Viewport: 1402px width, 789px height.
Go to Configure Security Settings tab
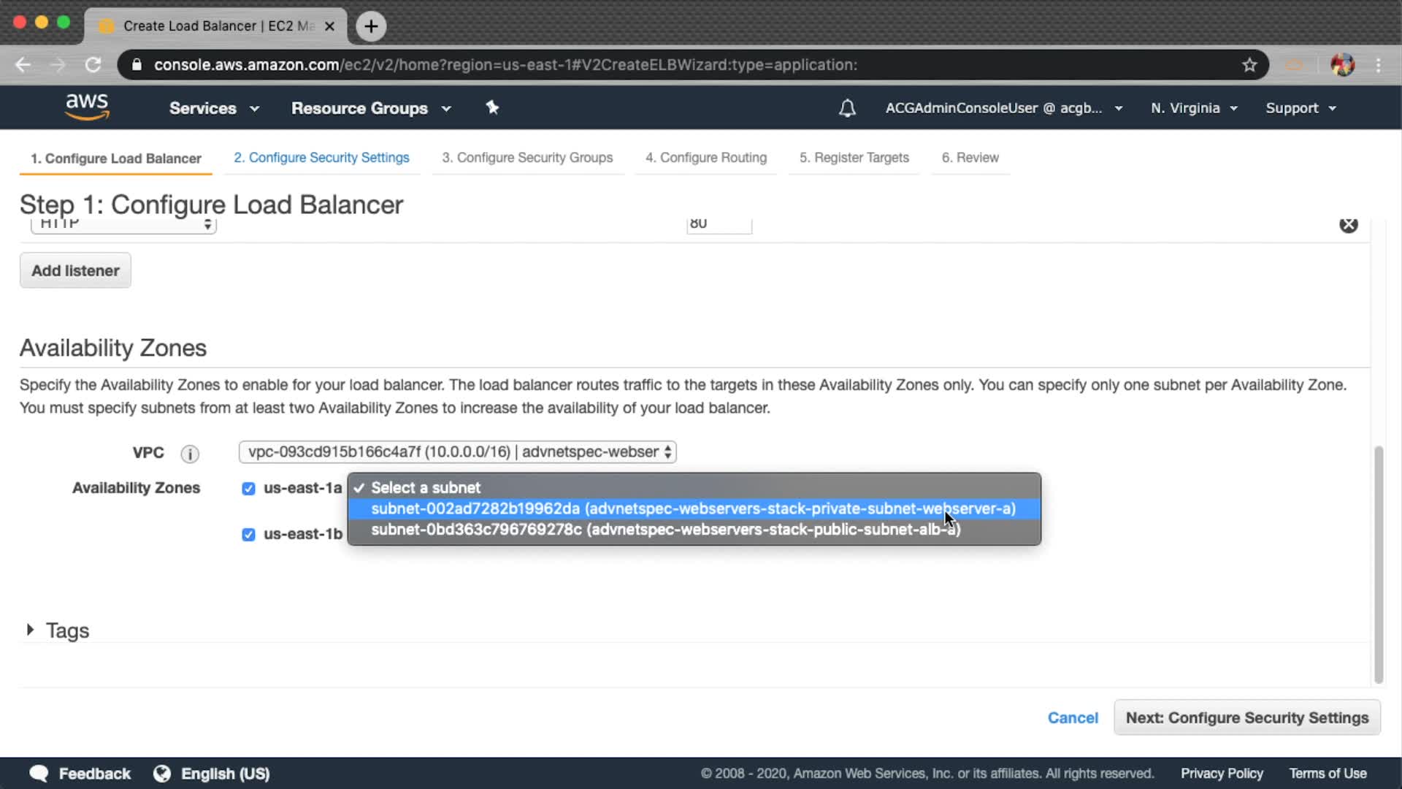tap(321, 158)
